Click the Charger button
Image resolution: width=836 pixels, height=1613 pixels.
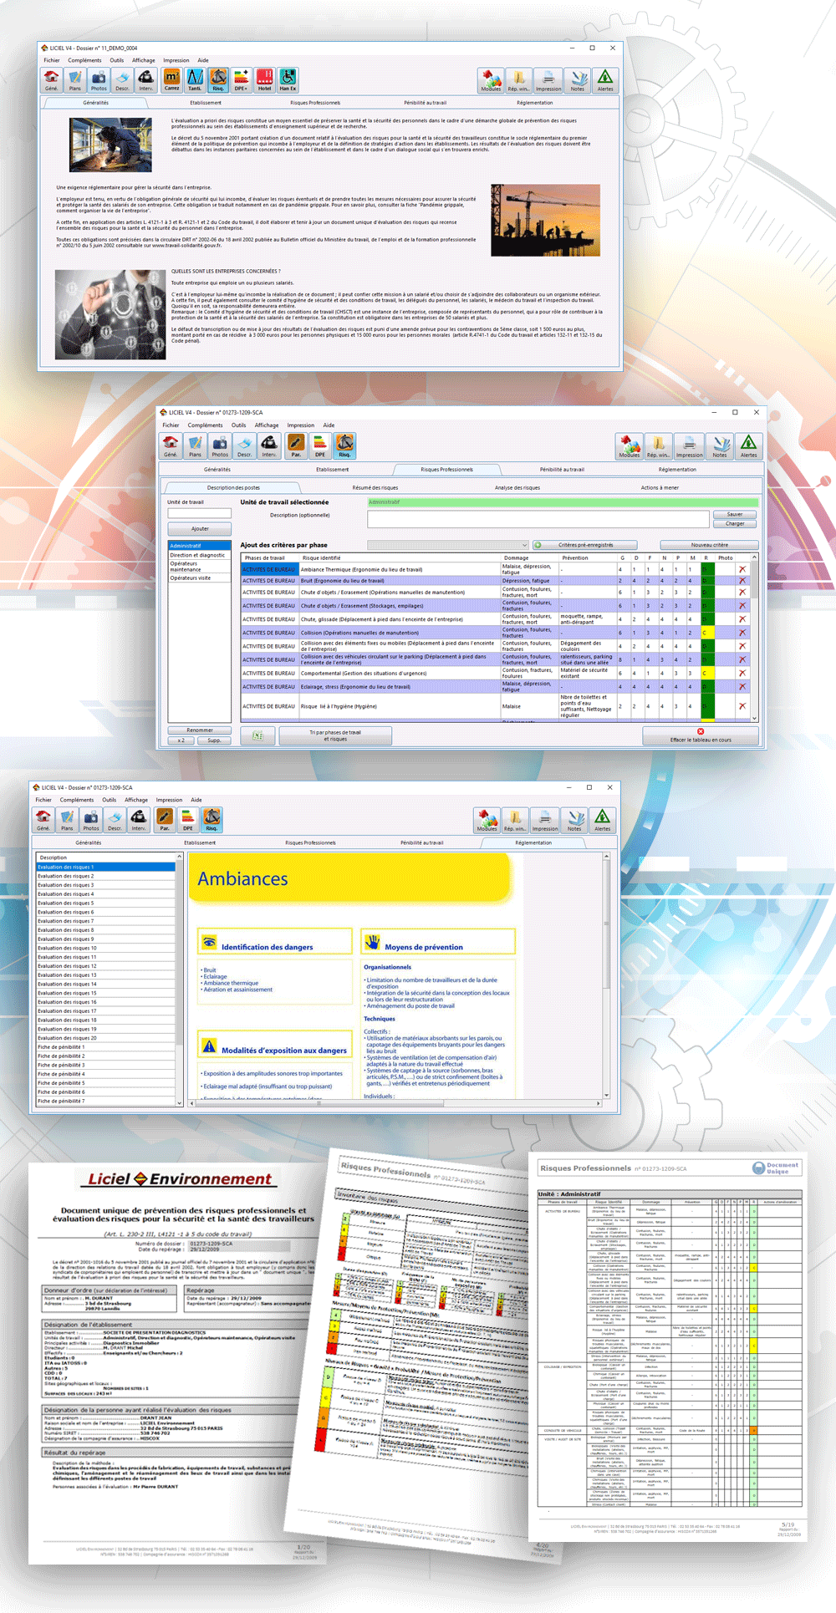(x=735, y=523)
